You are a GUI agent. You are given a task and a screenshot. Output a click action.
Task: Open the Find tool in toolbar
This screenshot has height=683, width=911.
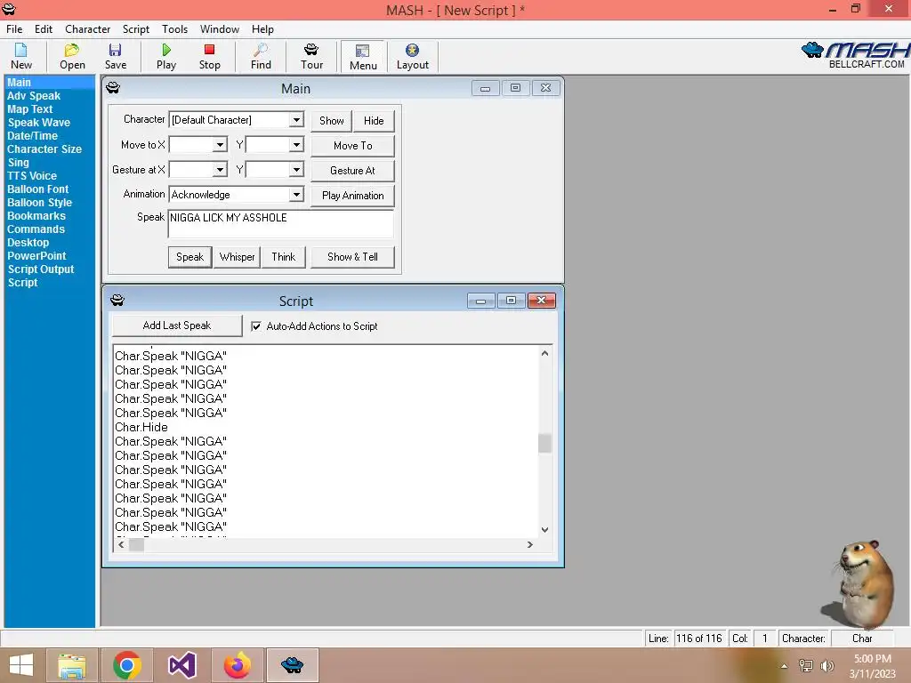[x=261, y=56]
